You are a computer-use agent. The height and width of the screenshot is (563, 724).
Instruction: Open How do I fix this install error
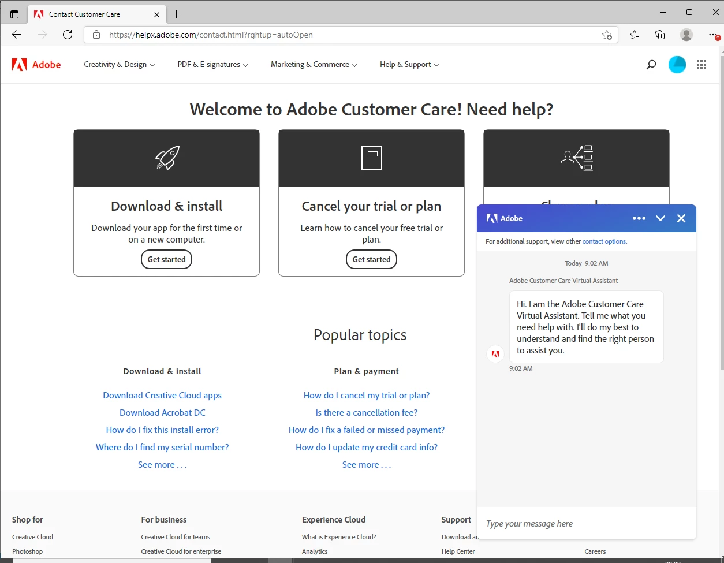162,430
